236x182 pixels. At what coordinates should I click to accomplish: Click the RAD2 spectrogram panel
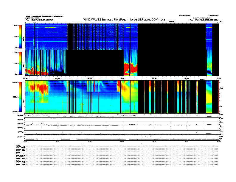point(122,37)
